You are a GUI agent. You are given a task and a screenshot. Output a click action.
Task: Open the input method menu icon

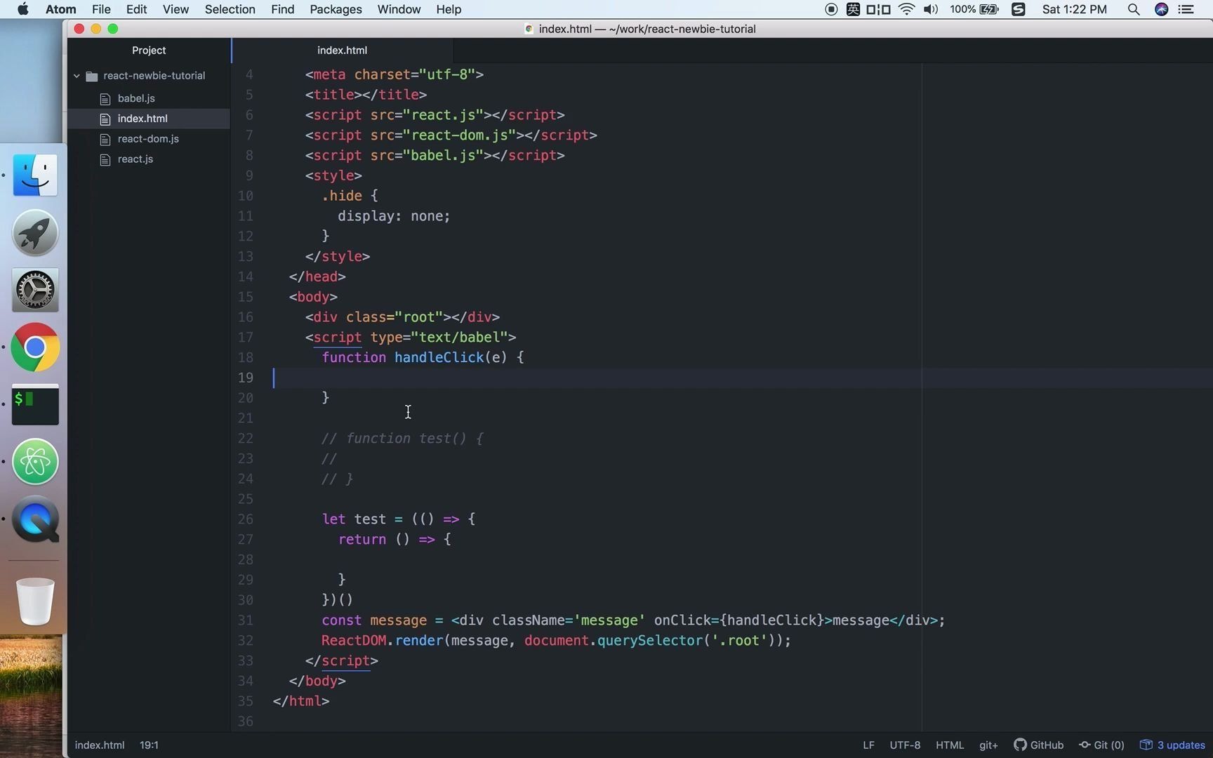853,9
